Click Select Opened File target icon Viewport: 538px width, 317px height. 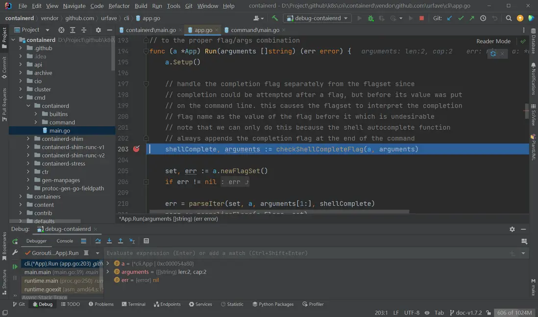click(x=61, y=30)
